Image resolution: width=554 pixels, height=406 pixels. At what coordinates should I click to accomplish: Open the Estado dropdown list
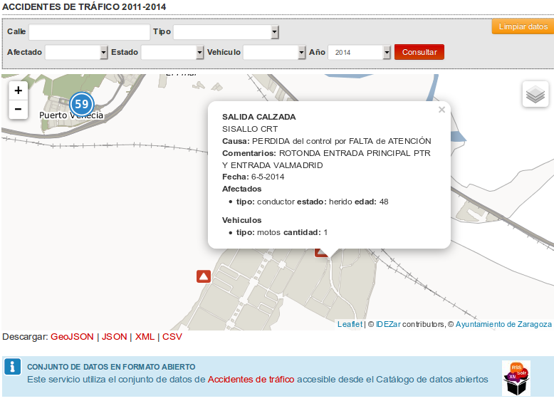point(172,53)
